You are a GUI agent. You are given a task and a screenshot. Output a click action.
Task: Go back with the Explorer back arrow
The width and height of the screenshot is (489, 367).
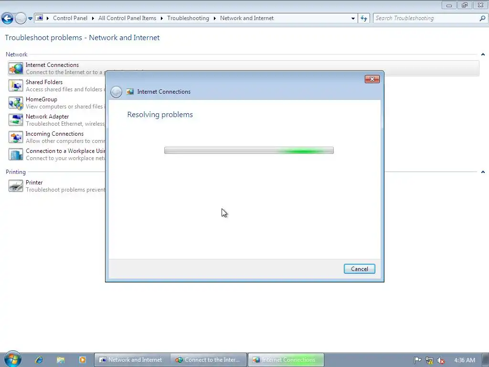[7, 19]
